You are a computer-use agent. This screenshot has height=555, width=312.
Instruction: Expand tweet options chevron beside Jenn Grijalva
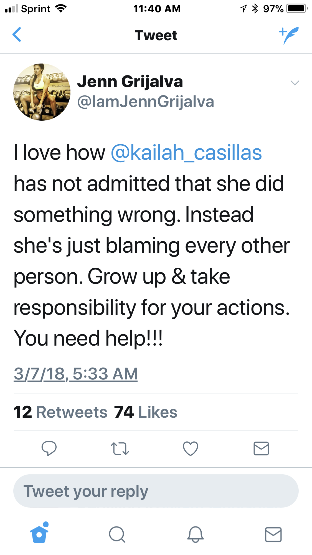click(295, 83)
